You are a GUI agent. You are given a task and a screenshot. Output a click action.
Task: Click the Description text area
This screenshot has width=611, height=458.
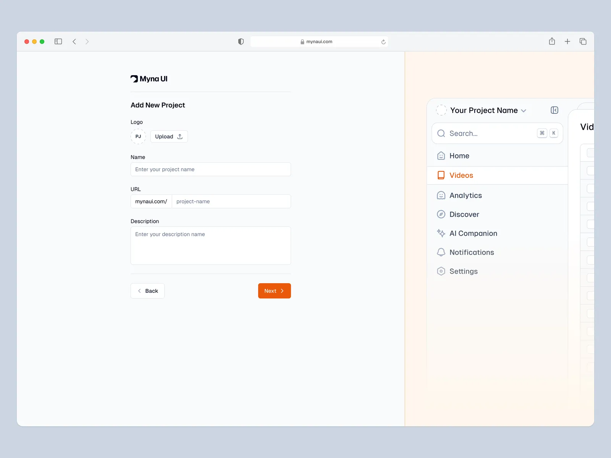point(211,246)
